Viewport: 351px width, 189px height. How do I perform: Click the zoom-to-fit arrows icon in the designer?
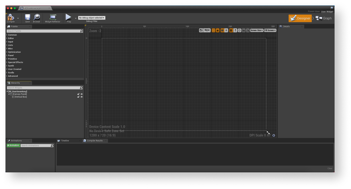click(239, 30)
